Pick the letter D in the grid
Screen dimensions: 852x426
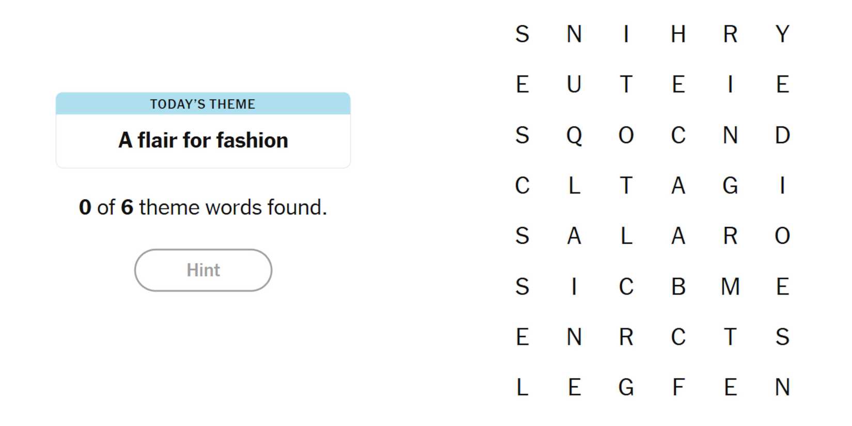(x=782, y=135)
